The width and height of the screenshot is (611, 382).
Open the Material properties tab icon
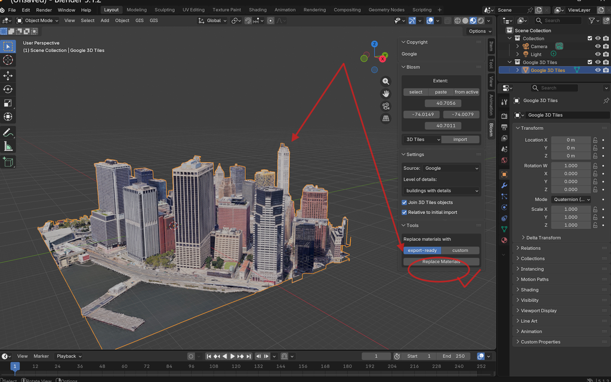pos(504,240)
